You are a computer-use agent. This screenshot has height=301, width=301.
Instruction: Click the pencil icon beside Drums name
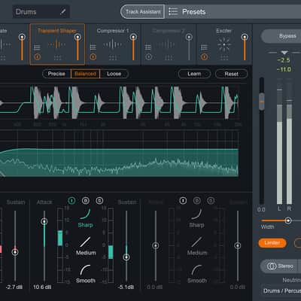tap(63, 11)
